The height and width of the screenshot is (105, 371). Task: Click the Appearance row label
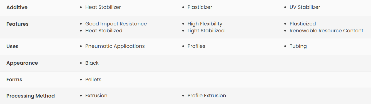[22, 63]
